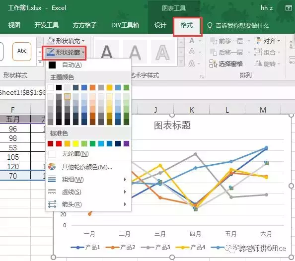
Task: Open the 形状填充 shape fill menu
Action: click(66, 41)
